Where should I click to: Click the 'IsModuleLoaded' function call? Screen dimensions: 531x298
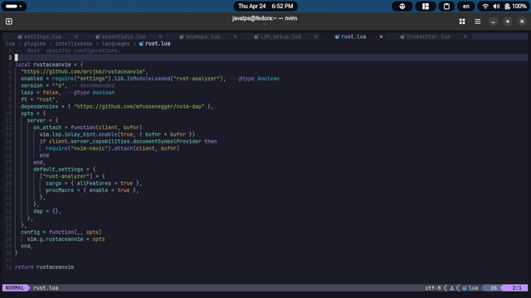(x=149, y=79)
